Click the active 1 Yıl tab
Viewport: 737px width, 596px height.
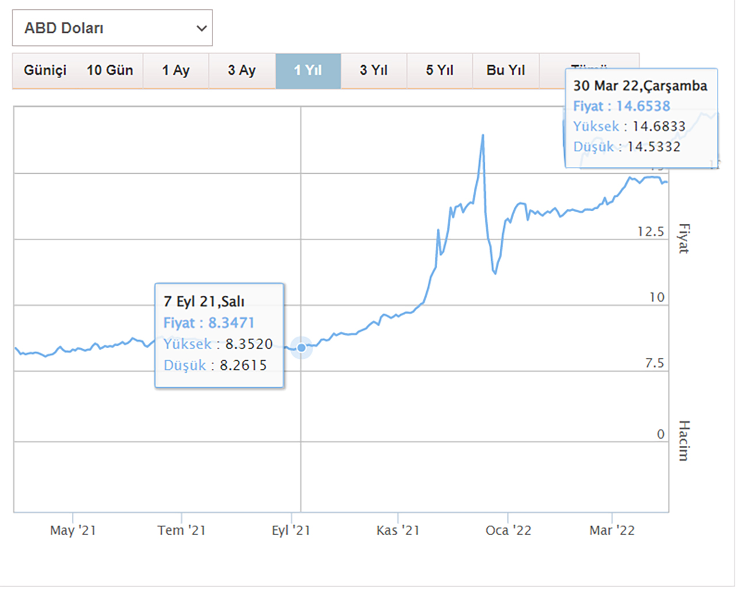pos(308,70)
